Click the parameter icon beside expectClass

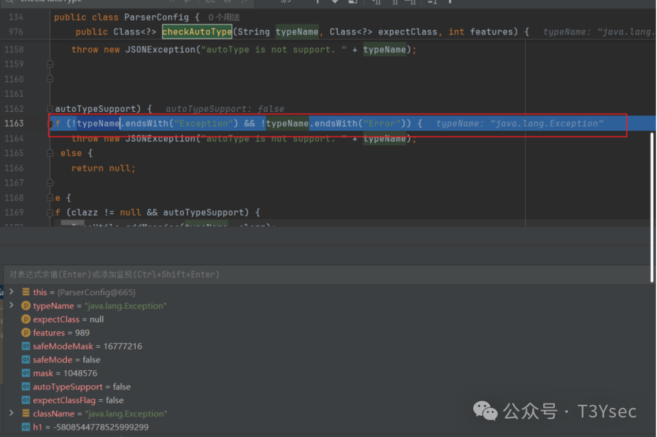pyautogui.click(x=26, y=319)
